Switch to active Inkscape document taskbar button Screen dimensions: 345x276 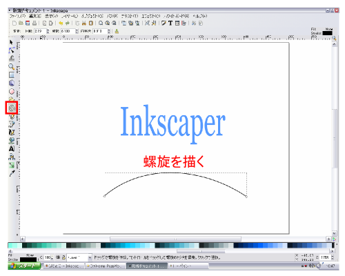[x=147, y=266]
